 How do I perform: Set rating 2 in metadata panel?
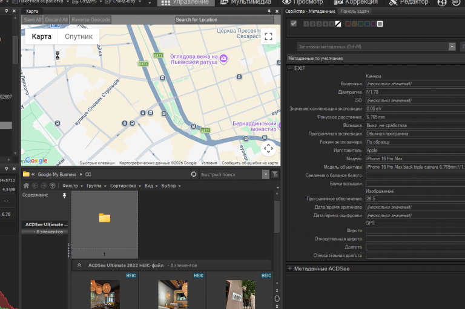pos(312,24)
